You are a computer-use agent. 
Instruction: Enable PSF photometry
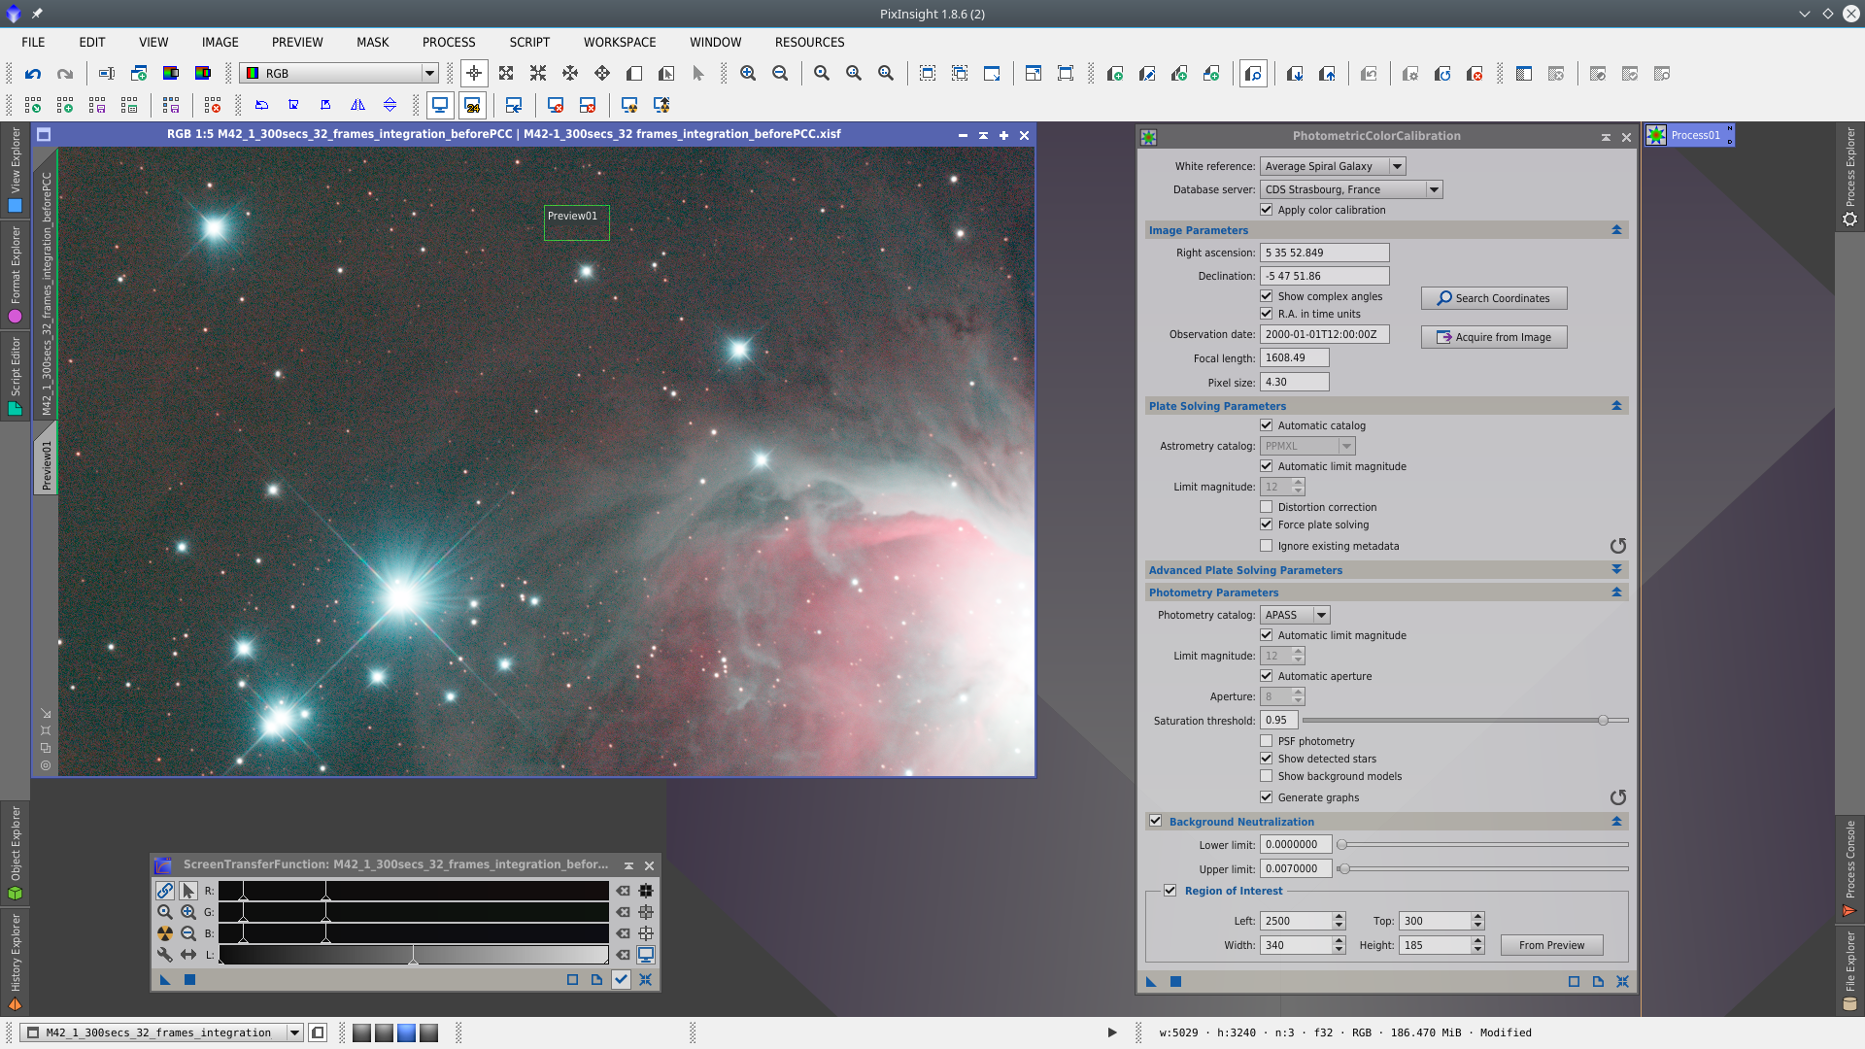point(1267,740)
